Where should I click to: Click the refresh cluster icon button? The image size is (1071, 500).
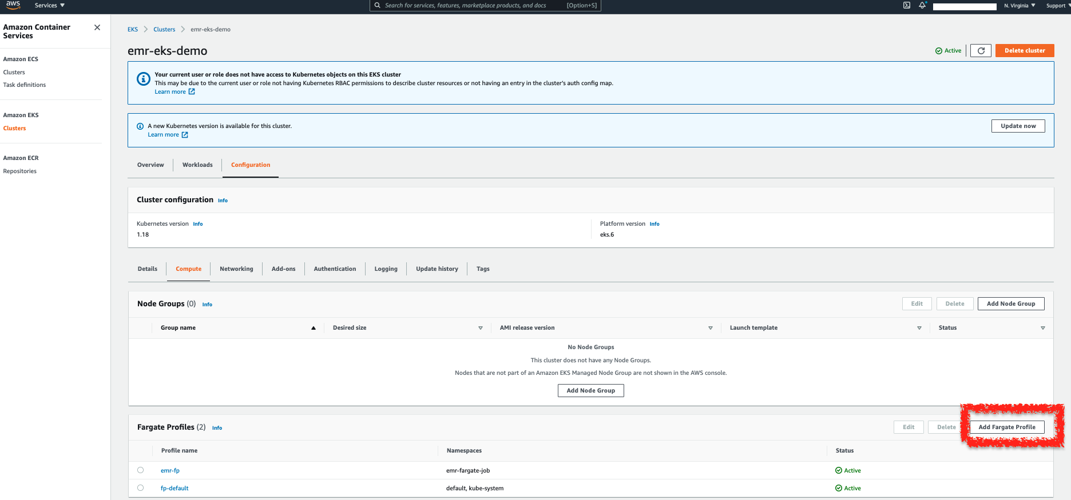tap(981, 51)
